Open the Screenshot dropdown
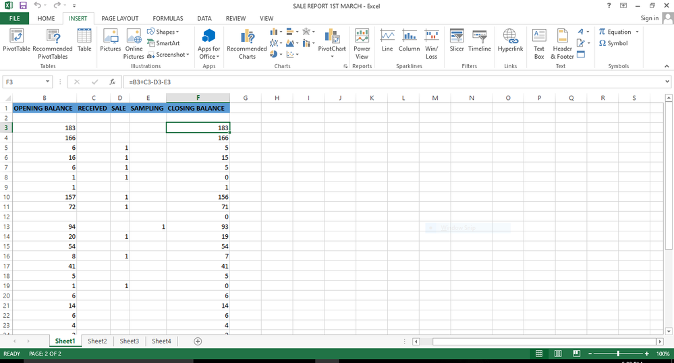Viewport: 674px width, 363px height. [x=168, y=55]
